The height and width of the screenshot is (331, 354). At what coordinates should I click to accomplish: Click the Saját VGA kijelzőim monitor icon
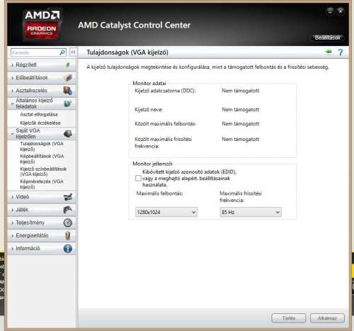(68, 134)
